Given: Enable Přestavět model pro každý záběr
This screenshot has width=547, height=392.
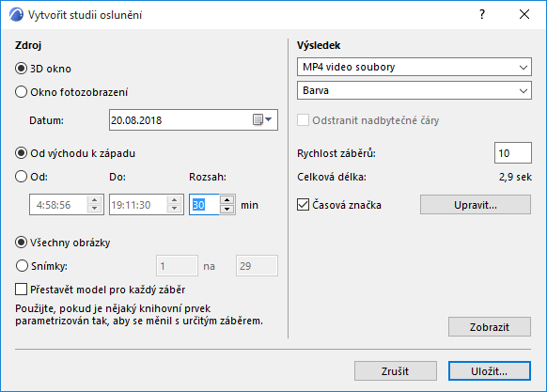Looking at the screenshot, I should (21, 290).
